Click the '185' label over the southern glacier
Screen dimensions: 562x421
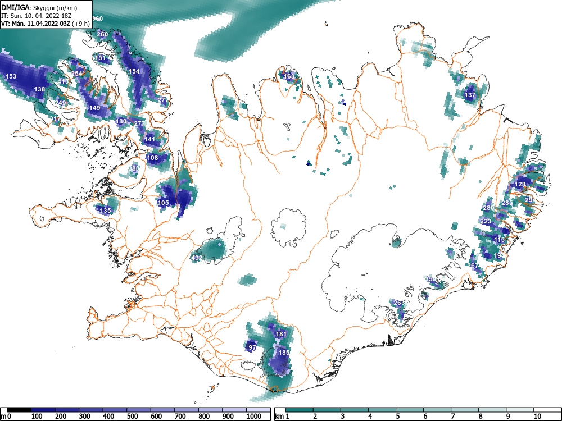(284, 353)
